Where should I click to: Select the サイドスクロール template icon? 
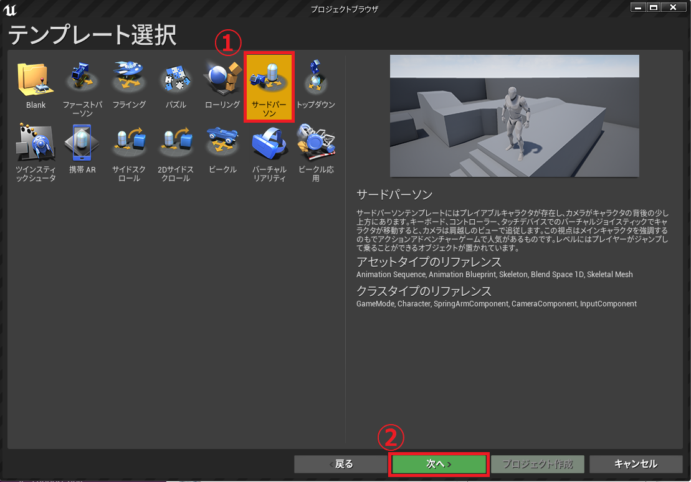pyautogui.click(x=129, y=143)
